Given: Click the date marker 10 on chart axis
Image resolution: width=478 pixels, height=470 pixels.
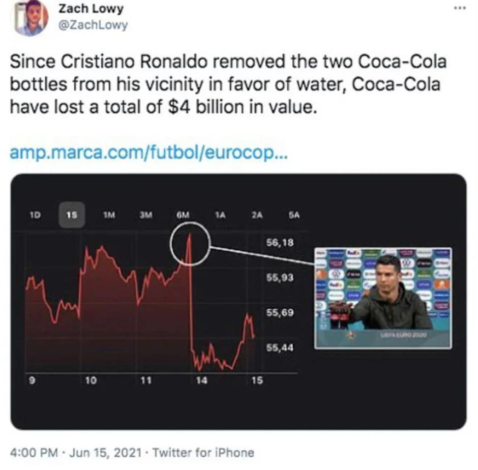Looking at the screenshot, I should tap(92, 380).
